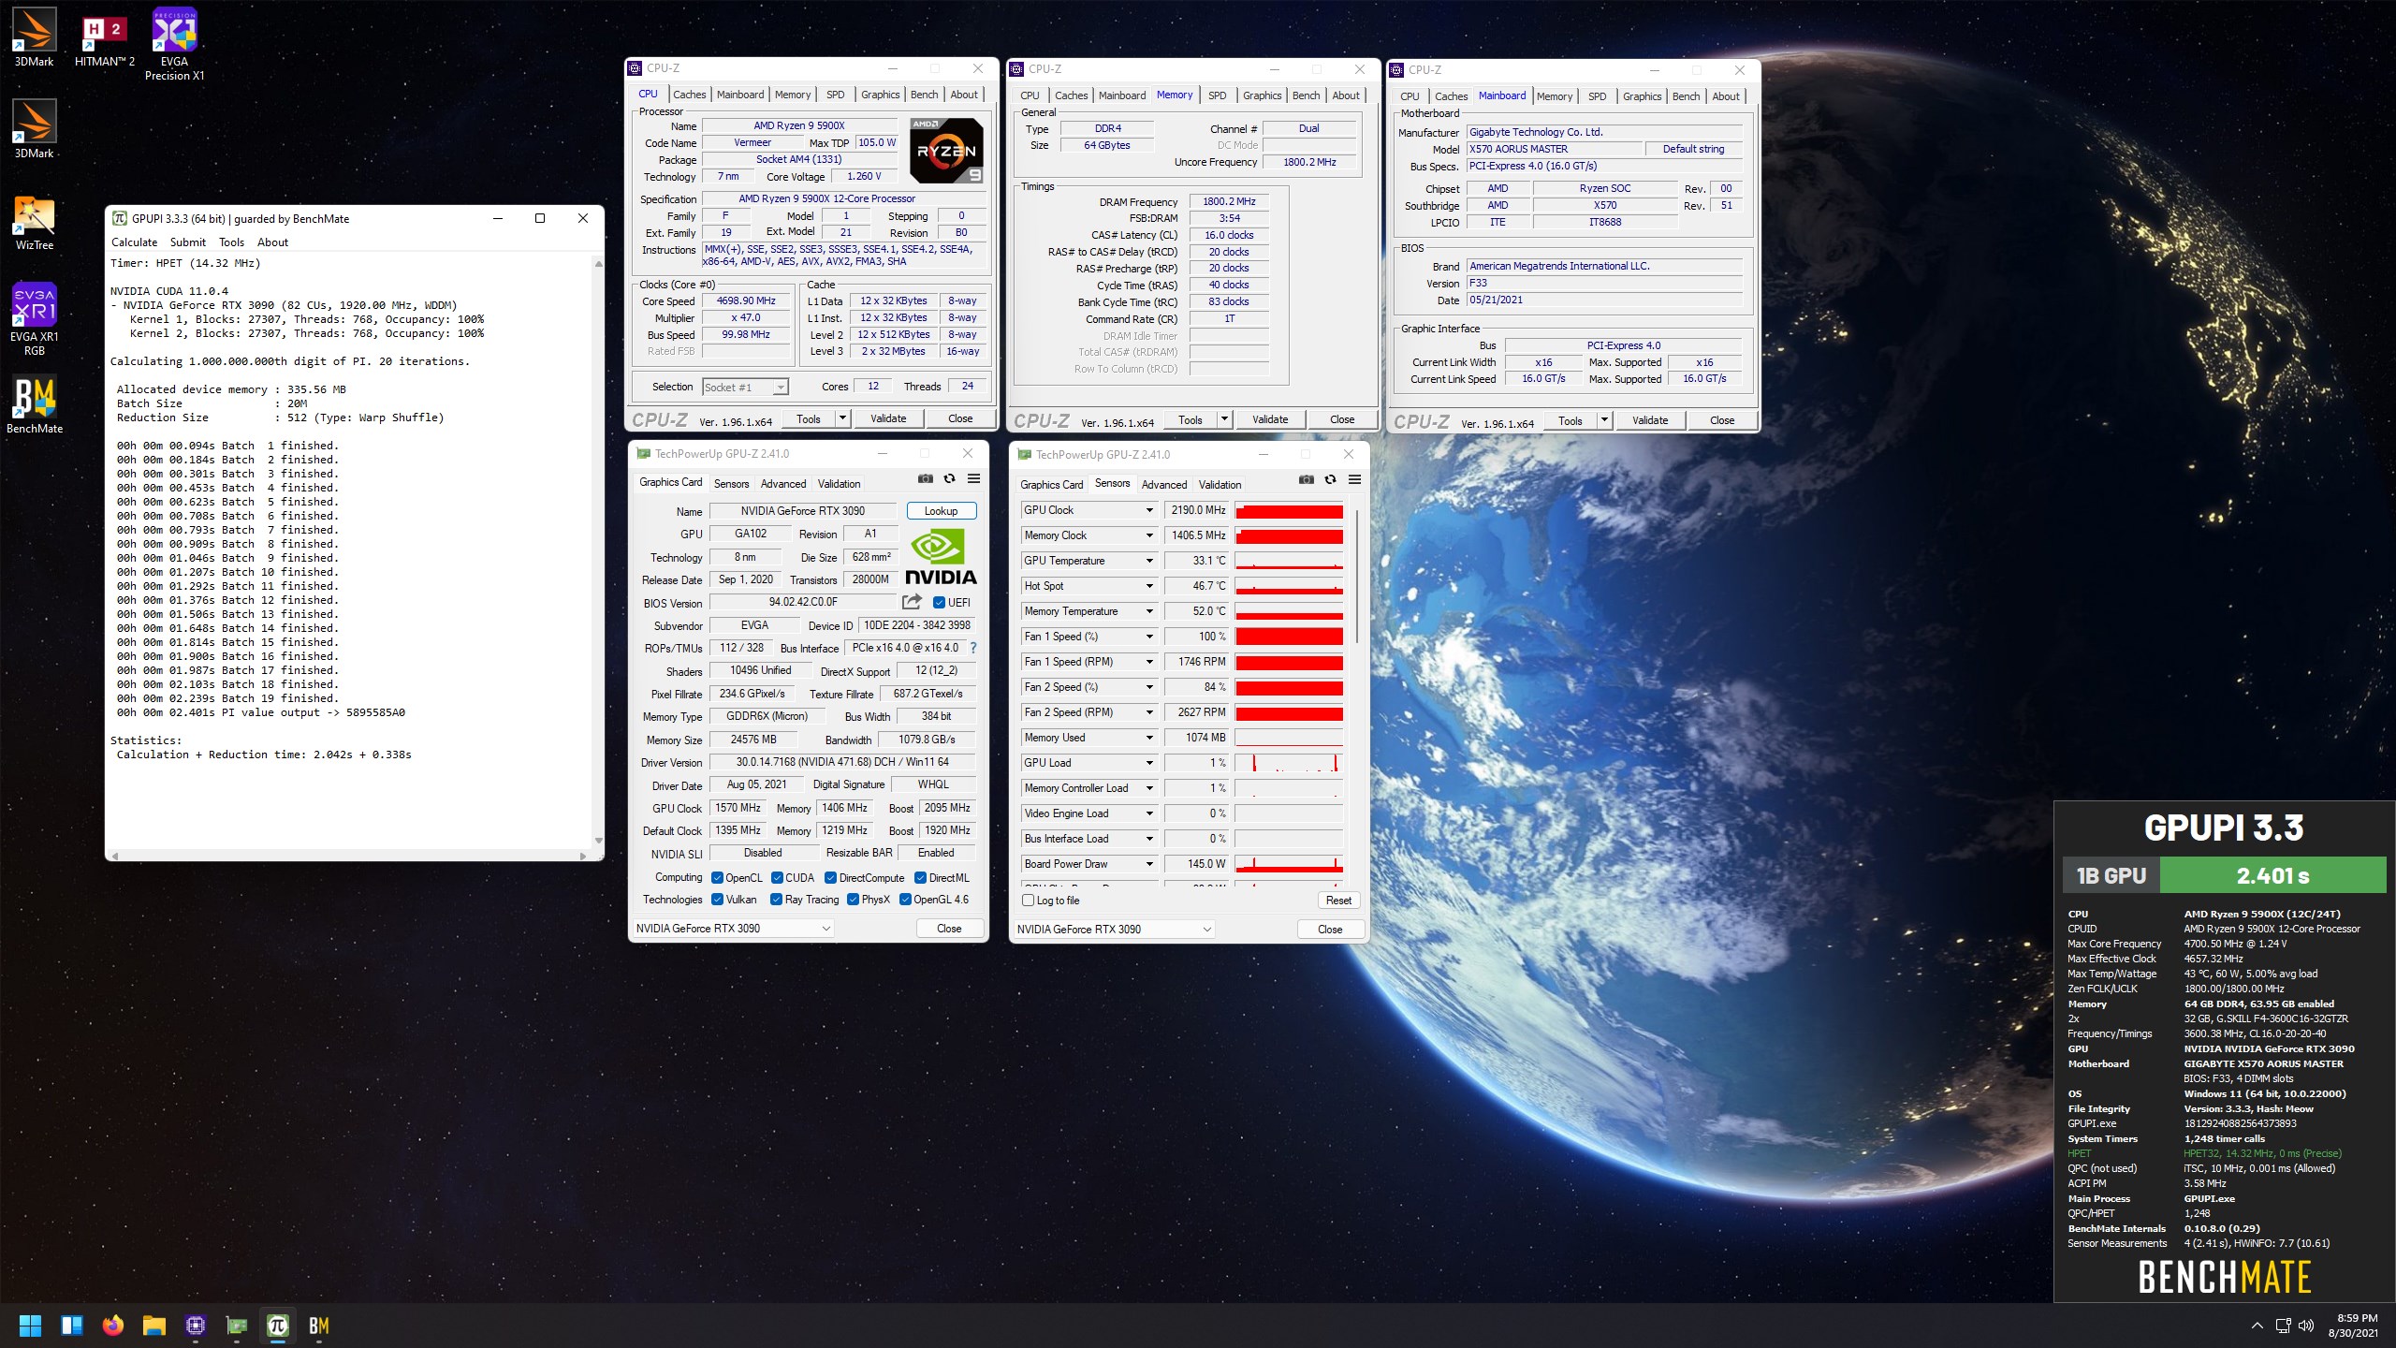This screenshot has height=1348, width=2396.
Task: Show hidden system tray icons
Action: tap(2257, 1326)
